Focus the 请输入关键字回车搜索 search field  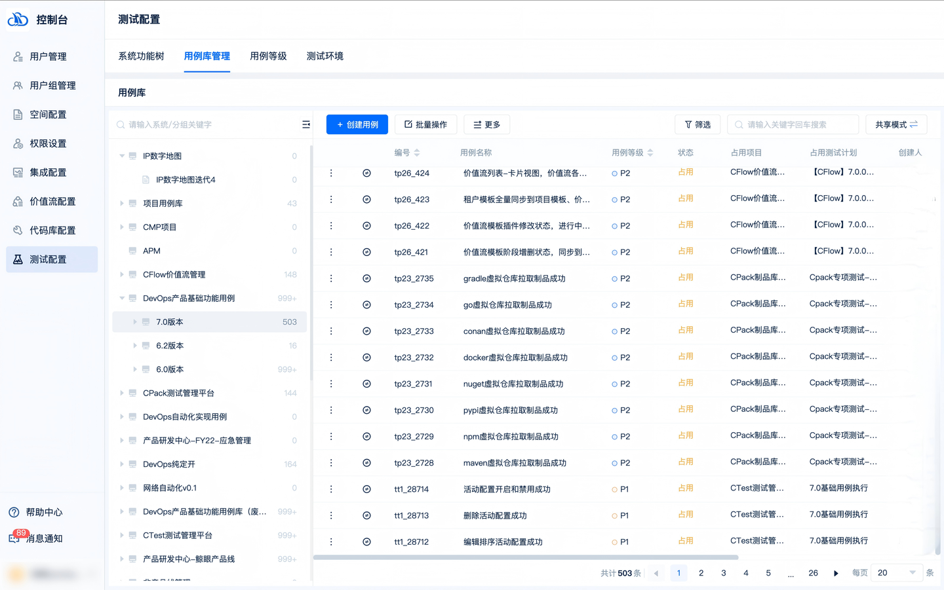click(793, 124)
